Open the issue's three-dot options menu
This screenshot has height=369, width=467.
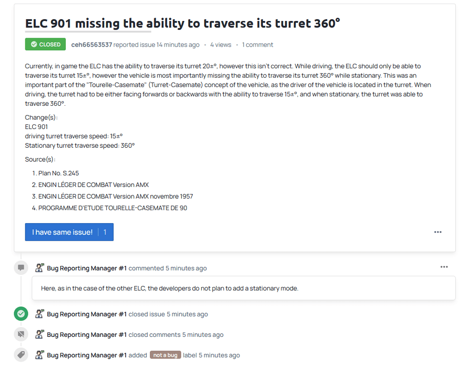pos(438,232)
